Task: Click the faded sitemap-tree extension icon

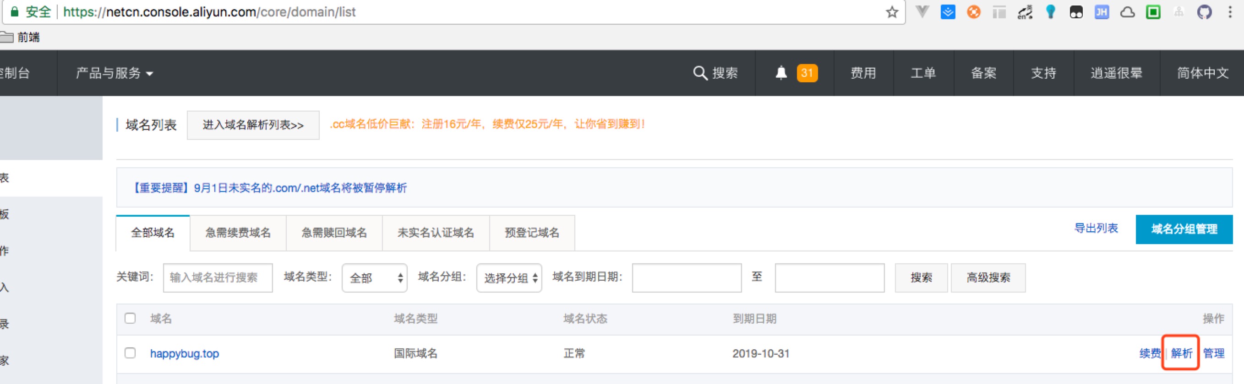Action: point(1179,12)
